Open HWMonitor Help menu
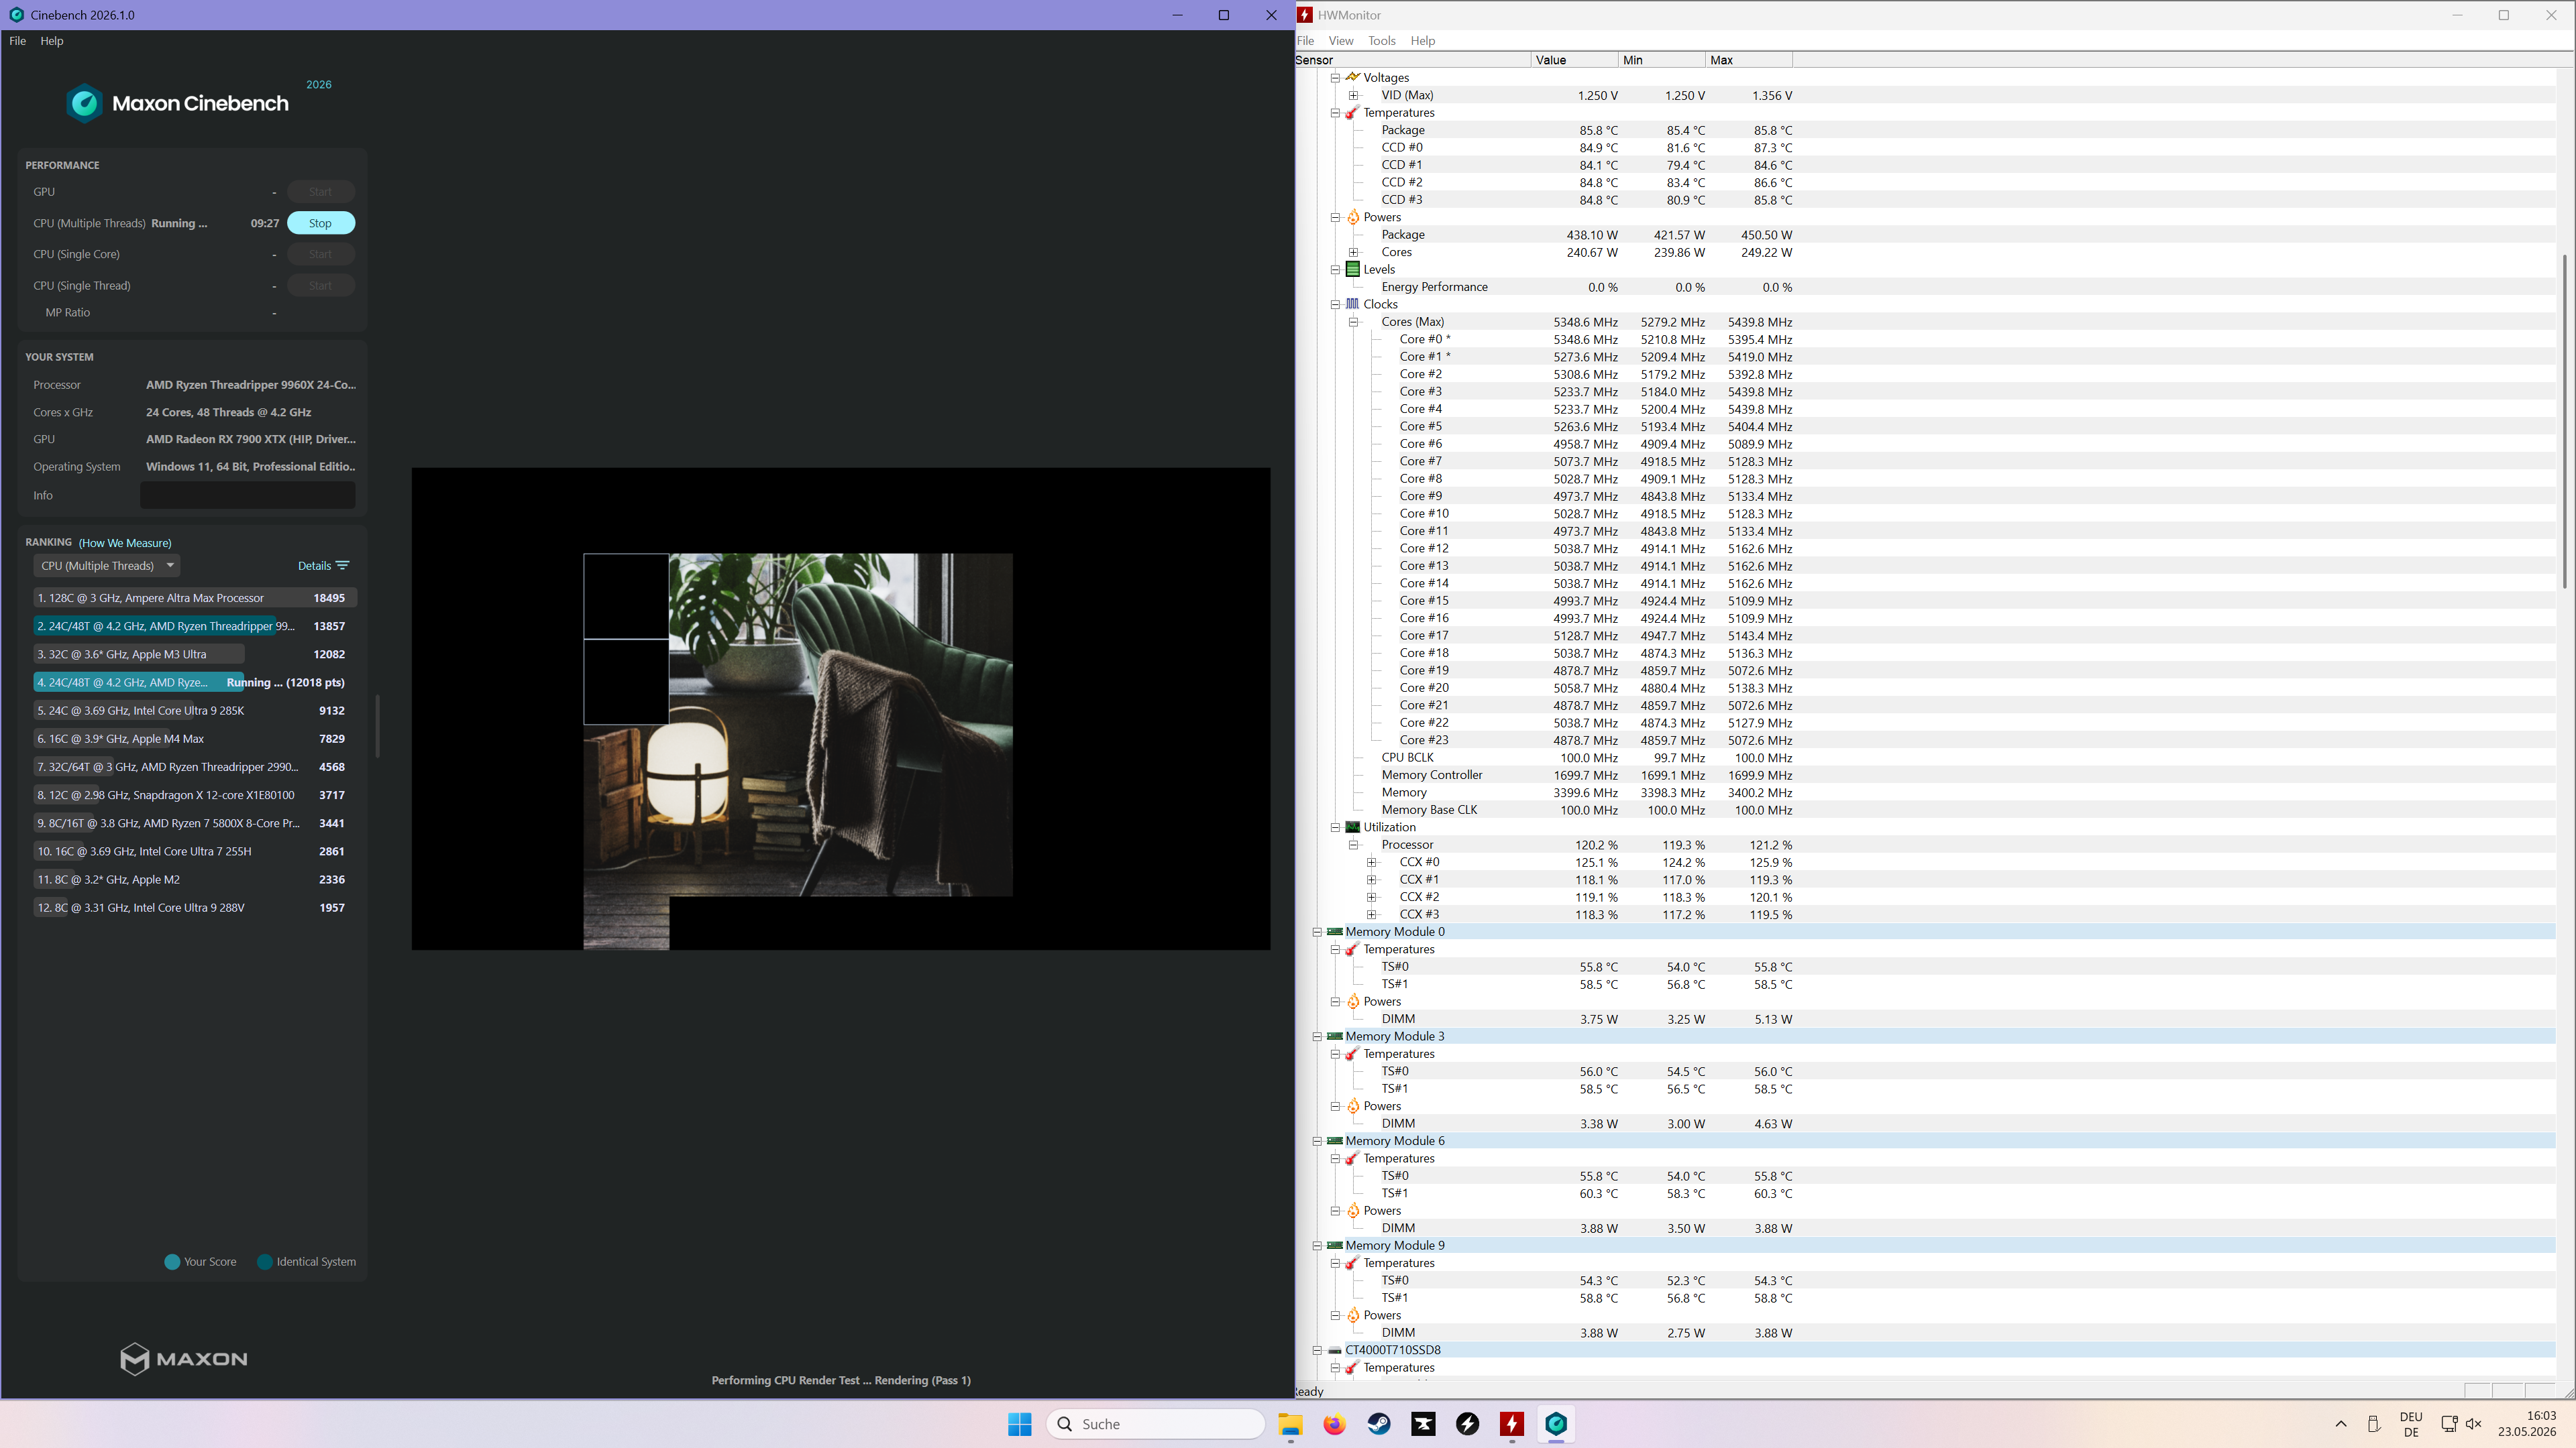 (x=1422, y=41)
